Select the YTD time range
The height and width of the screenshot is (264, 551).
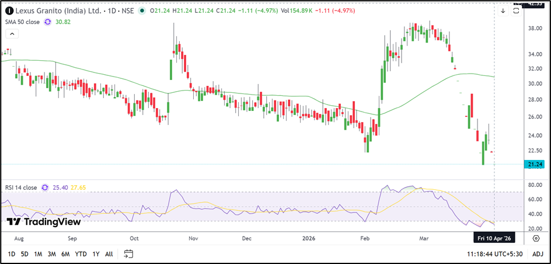pos(81,254)
